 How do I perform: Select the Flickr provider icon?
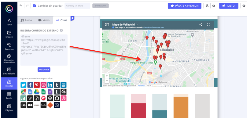click(30, 105)
